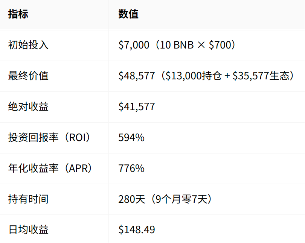Click the 594% ROI value
The image size is (305, 243).
[131, 138]
